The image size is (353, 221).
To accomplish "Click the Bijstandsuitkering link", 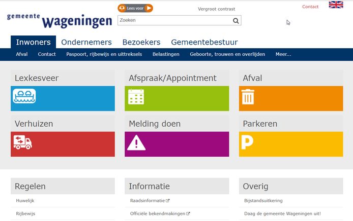I will pyautogui.click(x=263, y=201).
